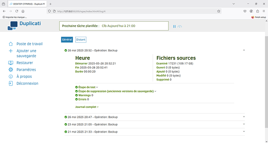Click Warnings 0 line
The width and height of the screenshot is (268, 143).
[x=84, y=95]
